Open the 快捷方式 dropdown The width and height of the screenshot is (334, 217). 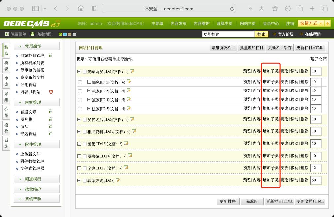point(311,23)
